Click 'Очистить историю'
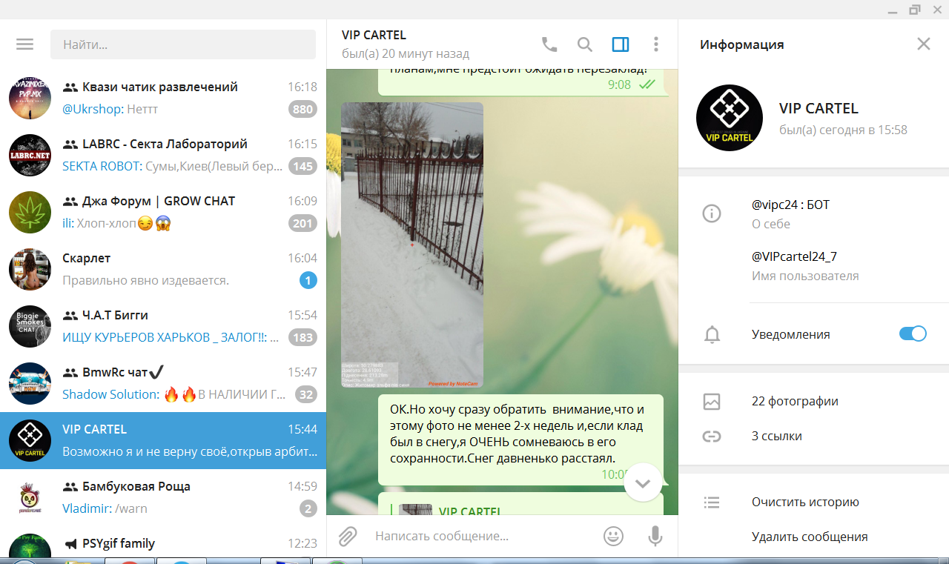 pyautogui.click(x=805, y=502)
